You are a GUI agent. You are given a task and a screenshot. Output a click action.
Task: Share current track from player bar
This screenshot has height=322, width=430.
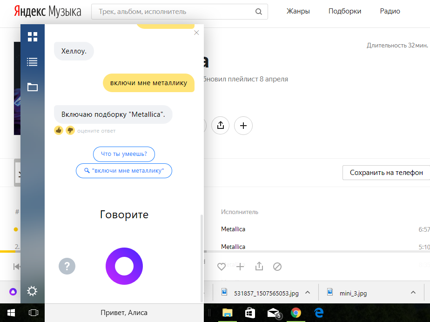259,266
